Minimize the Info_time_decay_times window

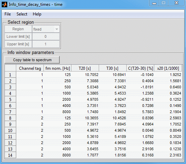(154, 3)
